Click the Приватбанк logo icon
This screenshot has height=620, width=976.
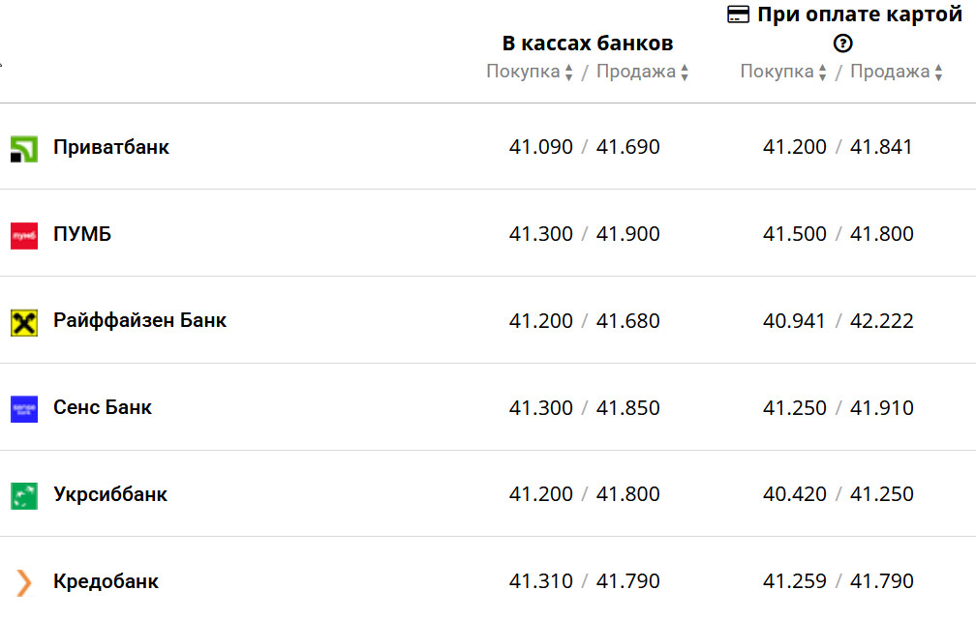(x=24, y=149)
